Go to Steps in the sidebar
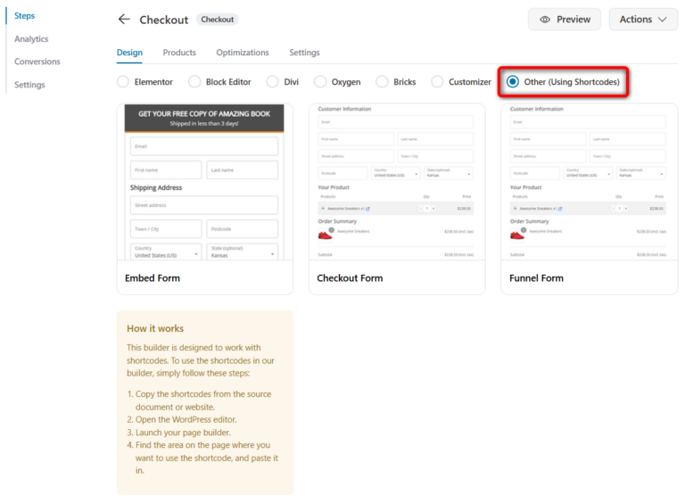Viewport: 685px width, 504px height. (x=24, y=16)
